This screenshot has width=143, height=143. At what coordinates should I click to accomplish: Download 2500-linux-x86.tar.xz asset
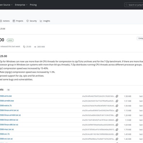pyautogui.click(x=9, y=125)
